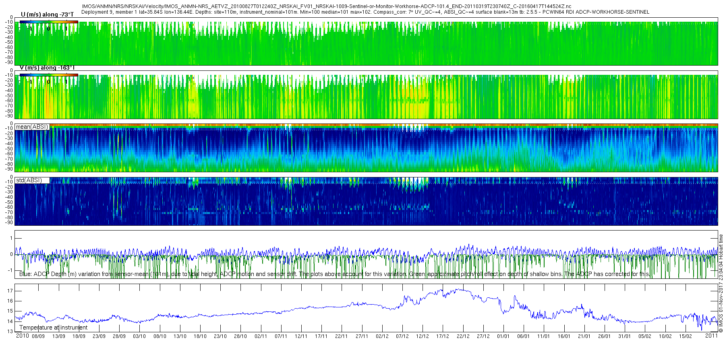
Task: Click the 'Deployment 9, member 1' metadata line
Action: click(365, 12)
